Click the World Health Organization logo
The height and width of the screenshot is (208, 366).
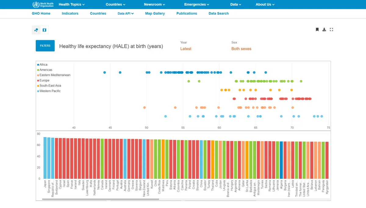point(43,4)
